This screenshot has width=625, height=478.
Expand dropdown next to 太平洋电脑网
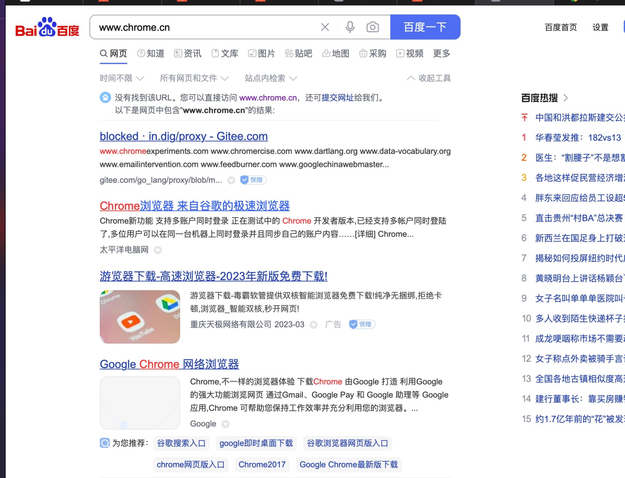click(x=158, y=250)
